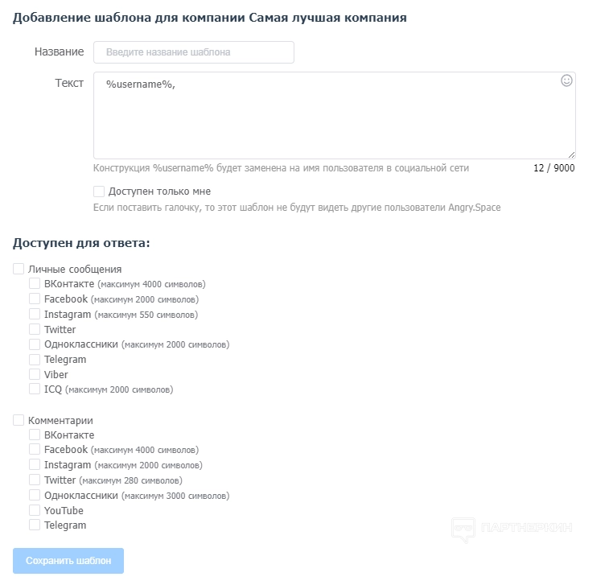This screenshot has width=613, height=585.
Task: Select Facebook with 2000 character limit
Action: 35,299
